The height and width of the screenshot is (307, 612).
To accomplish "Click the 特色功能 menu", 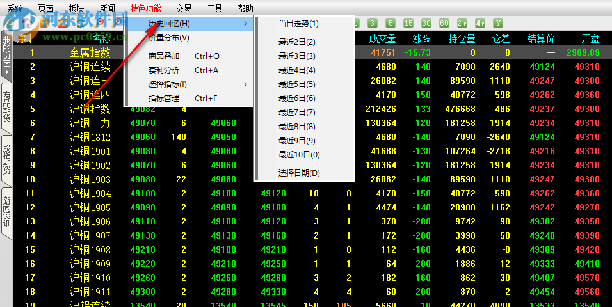I will pos(145,8).
